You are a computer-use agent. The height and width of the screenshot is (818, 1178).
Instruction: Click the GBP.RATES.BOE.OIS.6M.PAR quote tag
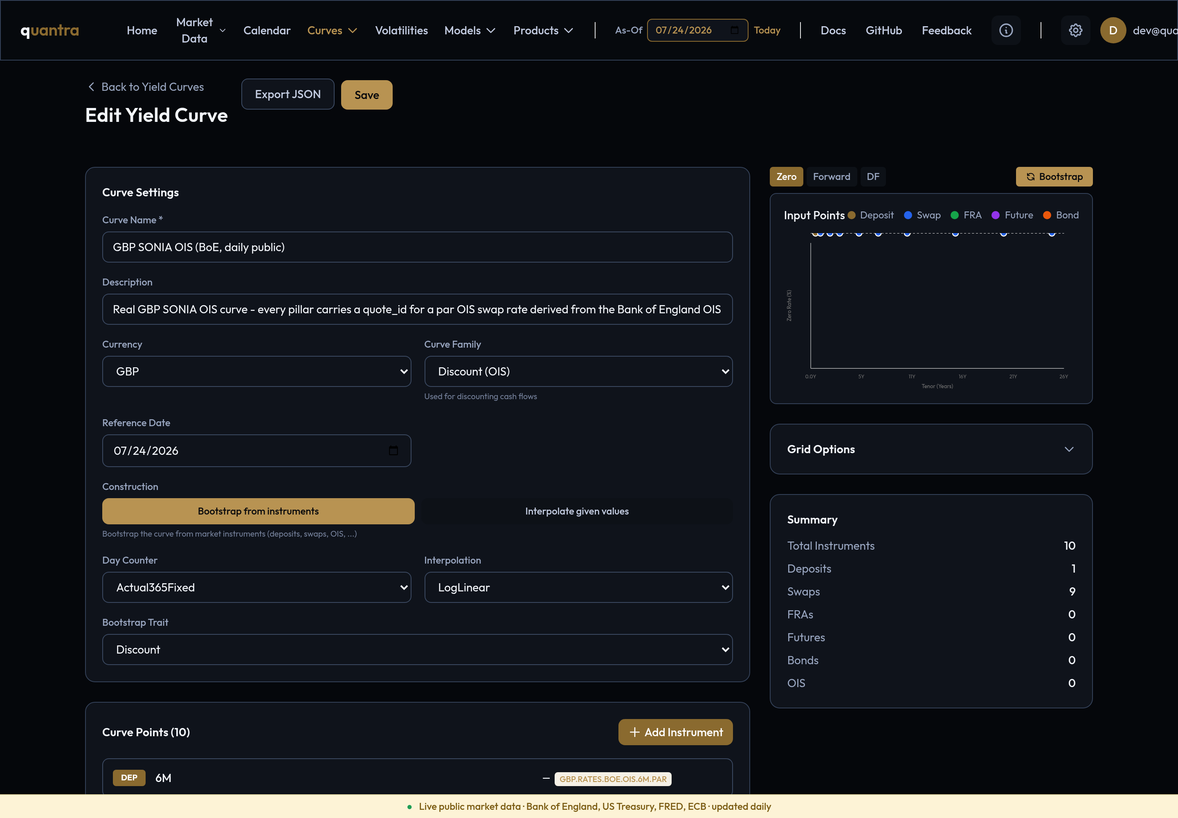pyautogui.click(x=613, y=779)
